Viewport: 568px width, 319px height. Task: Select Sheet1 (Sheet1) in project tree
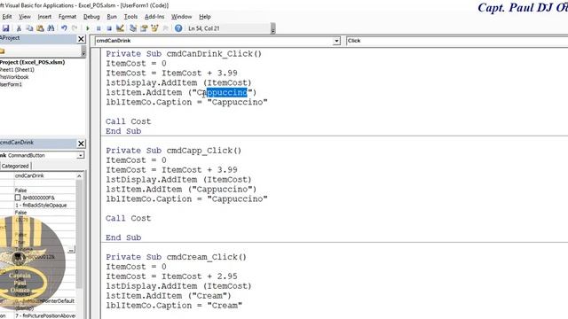tap(17, 69)
